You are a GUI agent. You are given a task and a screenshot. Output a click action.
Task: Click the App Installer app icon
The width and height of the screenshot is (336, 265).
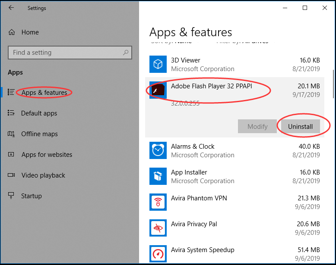158,176
